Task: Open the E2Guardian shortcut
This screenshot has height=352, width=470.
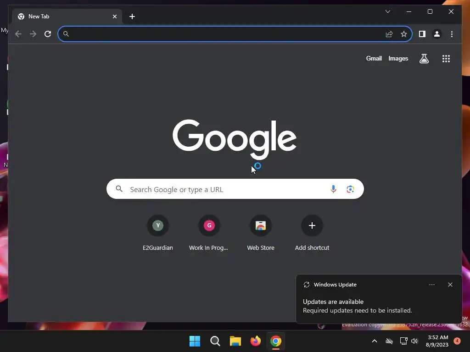Action: 158,233
